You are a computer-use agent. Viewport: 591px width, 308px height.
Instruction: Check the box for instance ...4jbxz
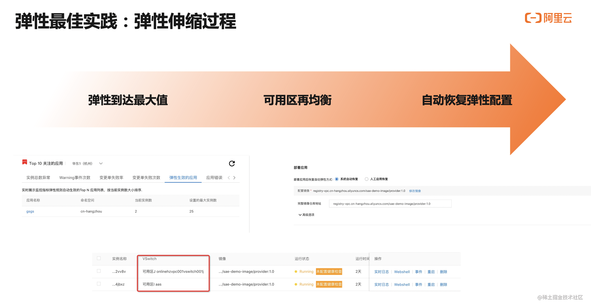click(x=99, y=284)
